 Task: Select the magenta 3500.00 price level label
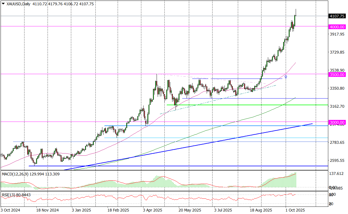[337, 74]
